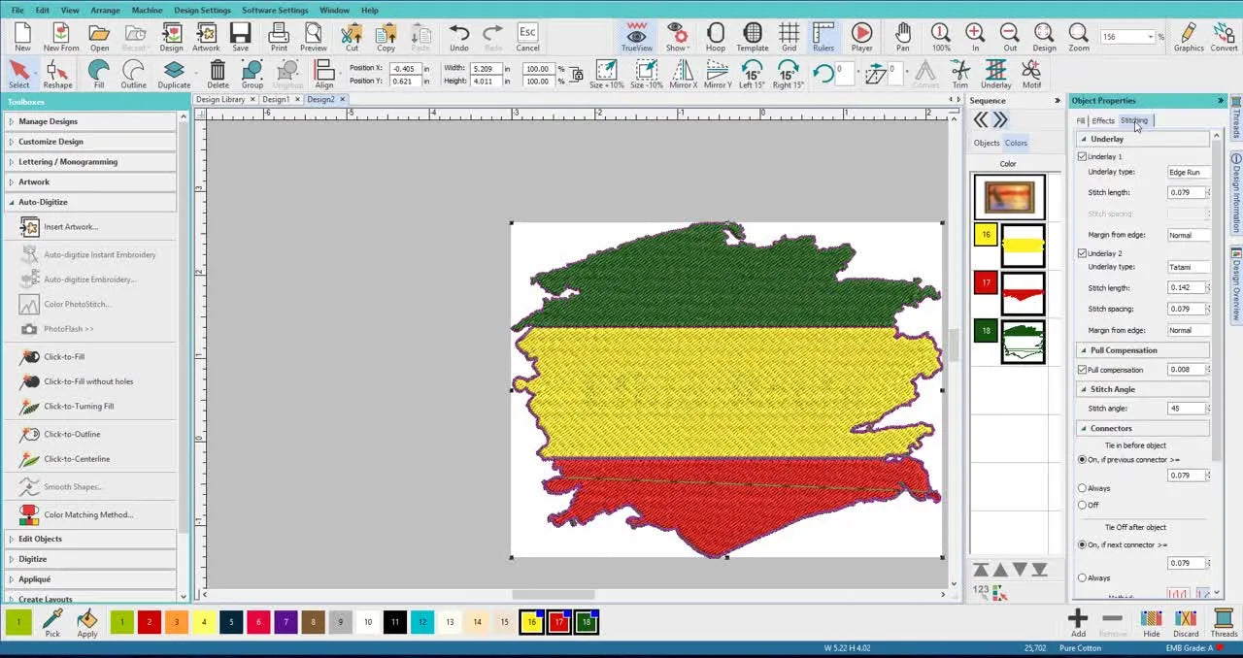Image resolution: width=1243 pixels, height=658 pixels.
Task: Click the Threads icon in the bottom corner
Action: click(x=1224, y=622)
